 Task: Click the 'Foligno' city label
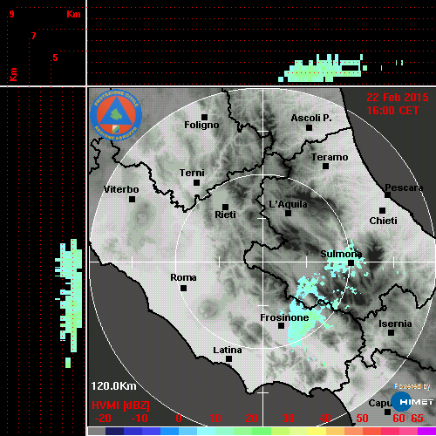click(201, 125)
